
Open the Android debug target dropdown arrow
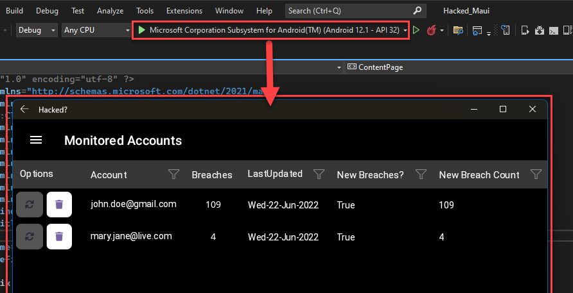tap(405, 31)
